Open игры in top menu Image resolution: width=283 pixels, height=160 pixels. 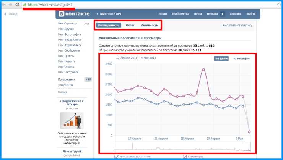[198, 14]
